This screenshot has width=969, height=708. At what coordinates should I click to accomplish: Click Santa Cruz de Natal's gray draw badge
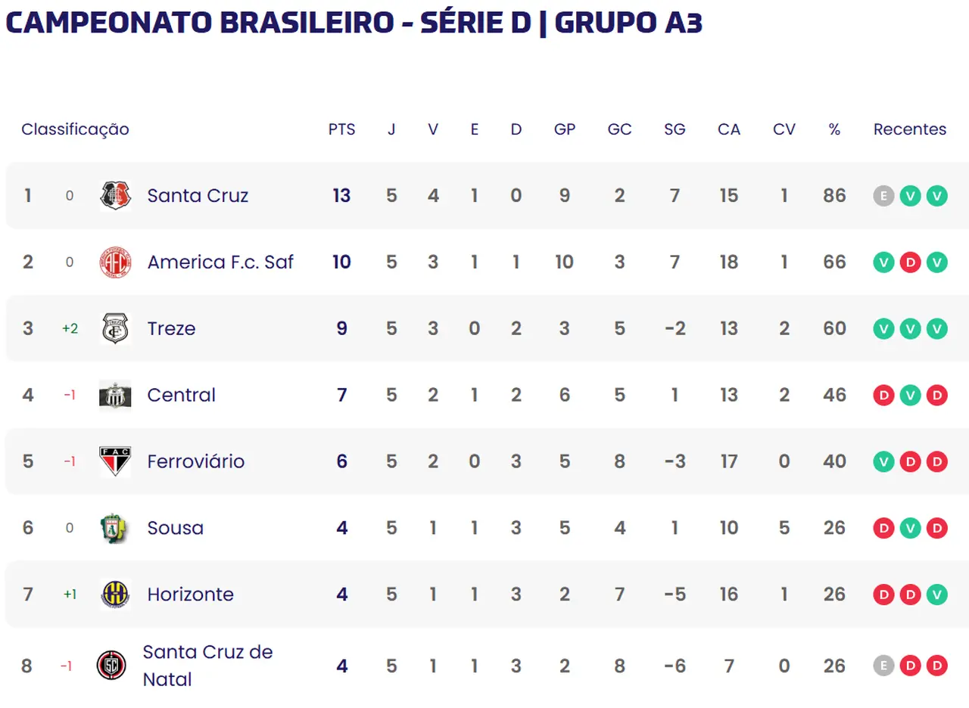tap(883, 666)
